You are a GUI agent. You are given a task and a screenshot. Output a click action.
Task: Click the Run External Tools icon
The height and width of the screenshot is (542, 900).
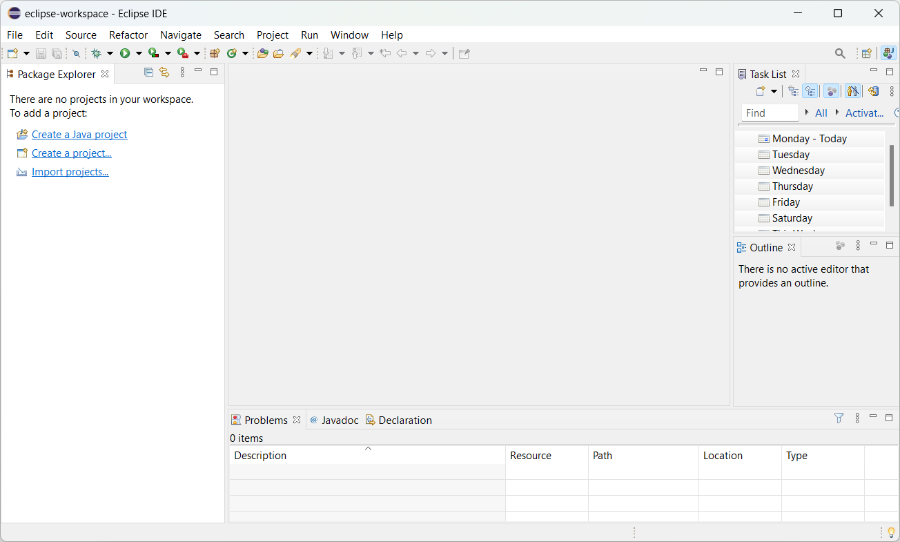click(x=183, y=53)
